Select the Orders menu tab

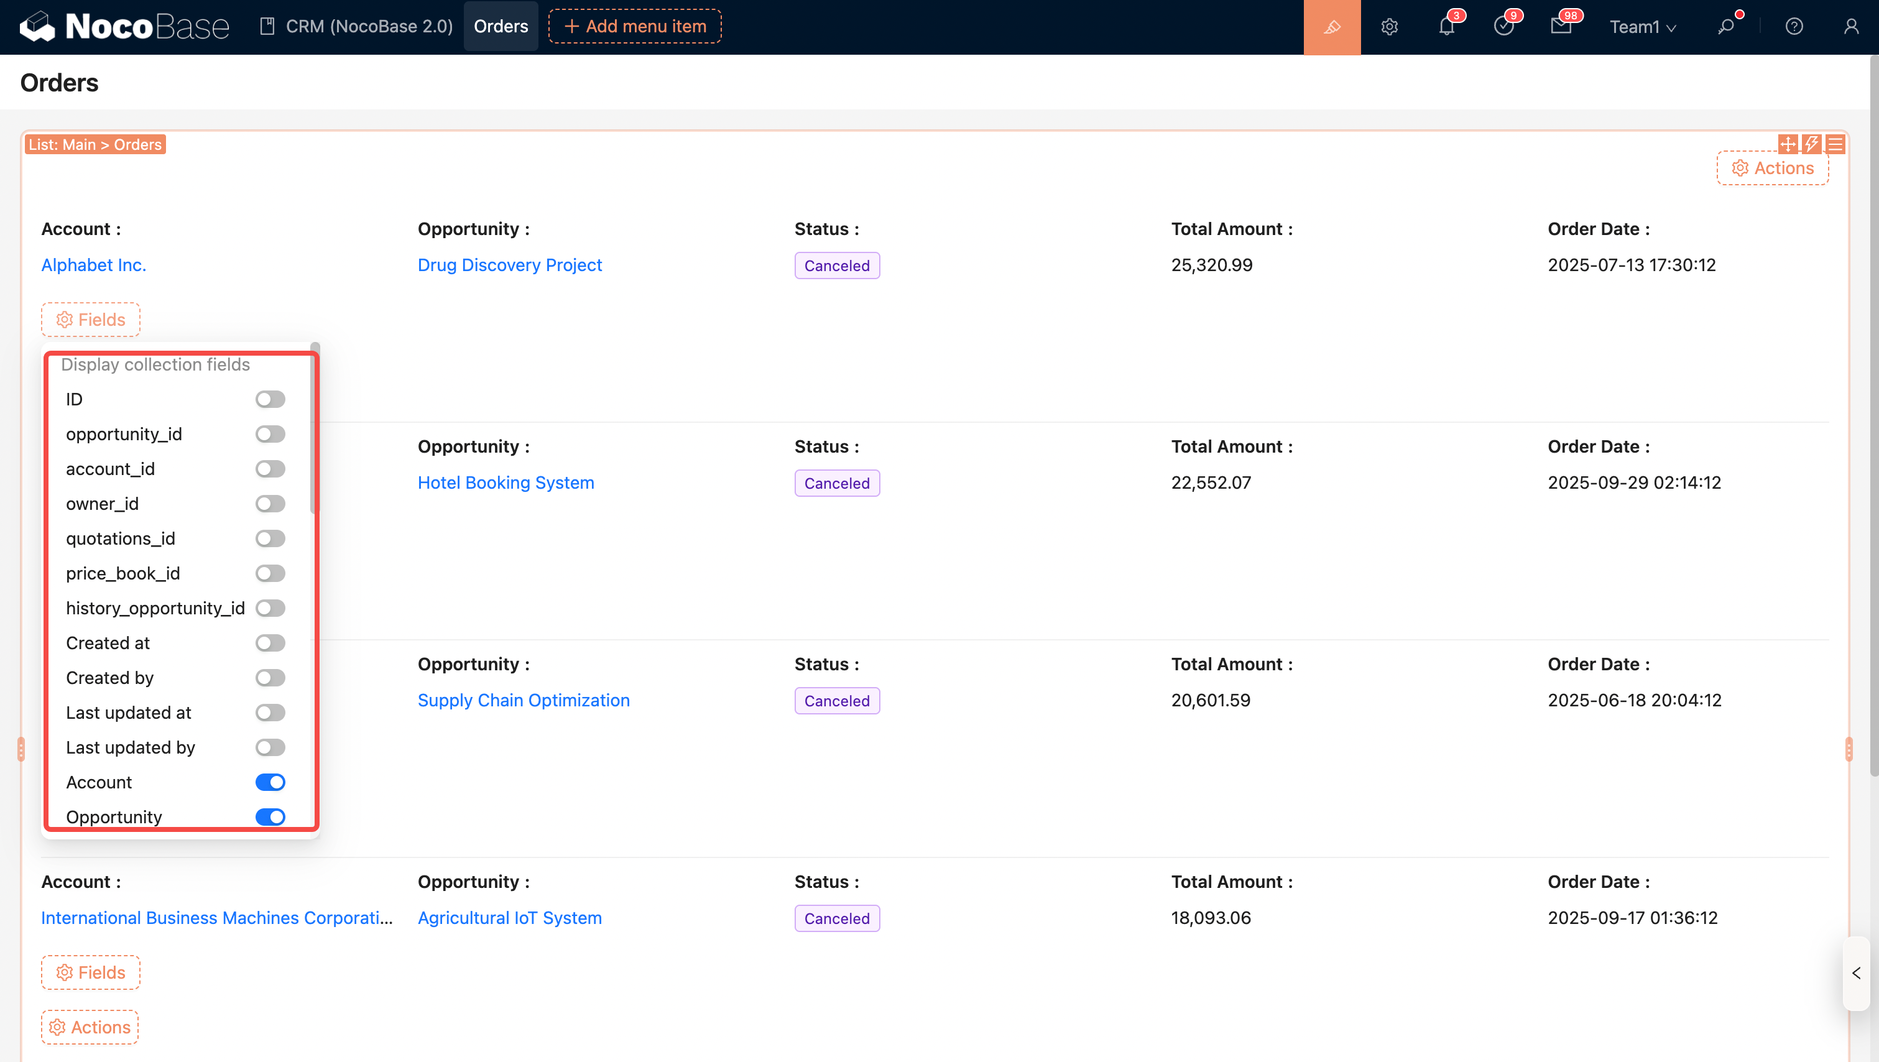pos(501,26)
